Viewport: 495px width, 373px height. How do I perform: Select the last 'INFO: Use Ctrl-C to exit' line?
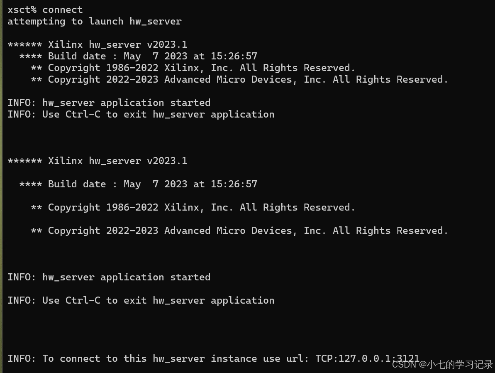141,300
